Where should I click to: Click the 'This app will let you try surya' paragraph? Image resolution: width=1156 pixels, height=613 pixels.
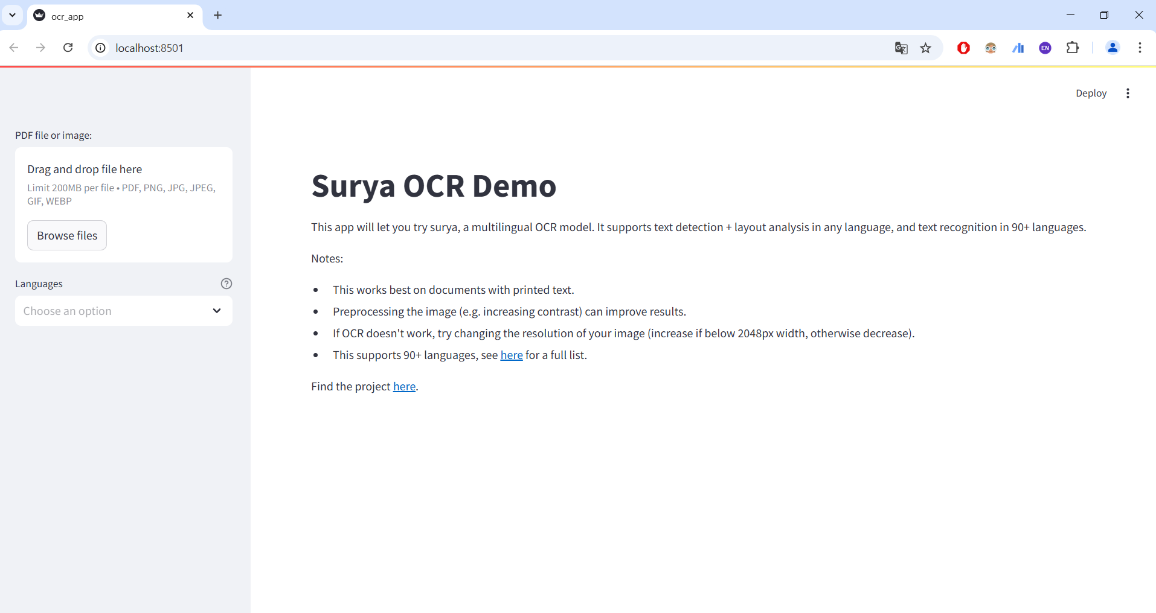(x=699, y=227)
